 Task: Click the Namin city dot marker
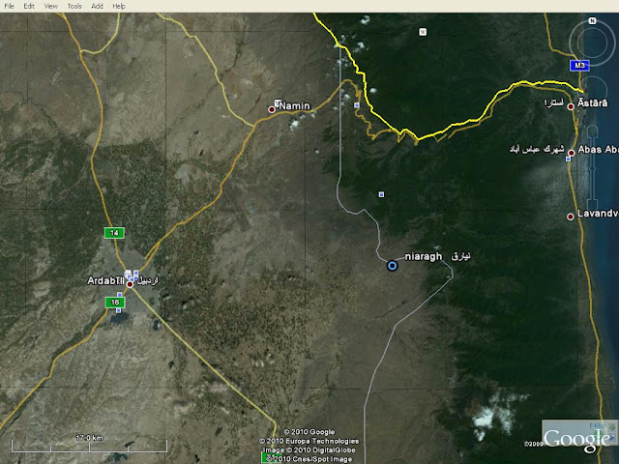[x=272, y=109]
